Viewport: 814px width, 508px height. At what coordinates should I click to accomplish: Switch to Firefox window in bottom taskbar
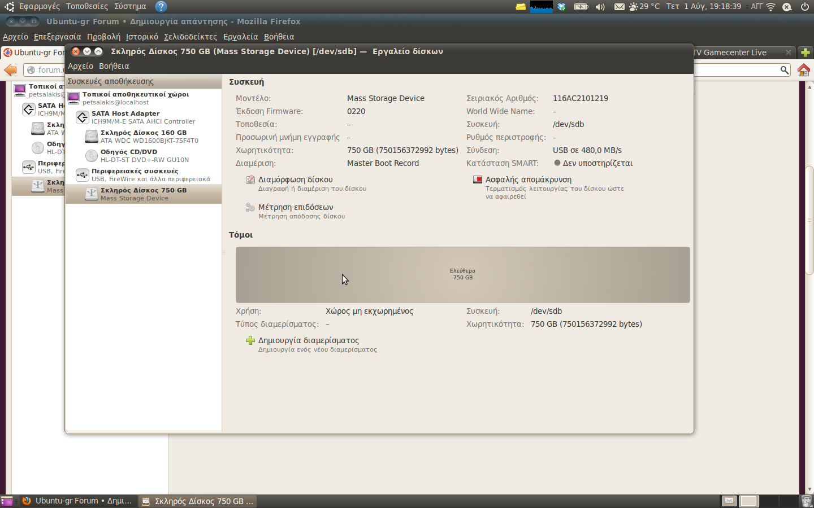(x=77, y=501)
